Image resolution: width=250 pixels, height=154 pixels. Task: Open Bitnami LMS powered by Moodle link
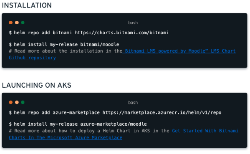pos(179,51)
